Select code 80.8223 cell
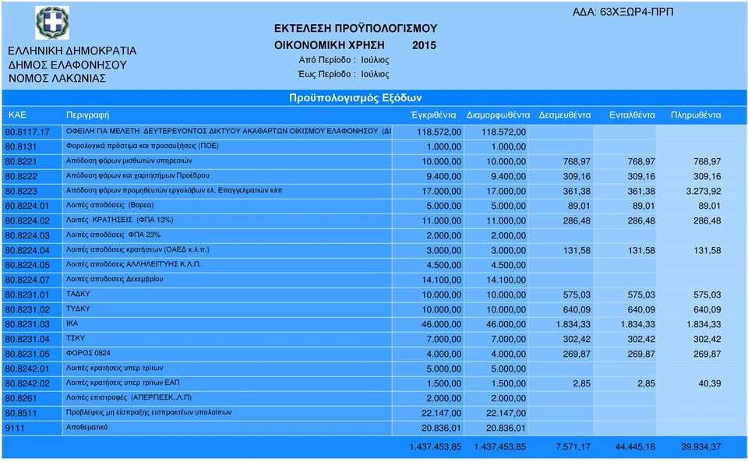Screen dimensions: 748x462 [31, 191]
